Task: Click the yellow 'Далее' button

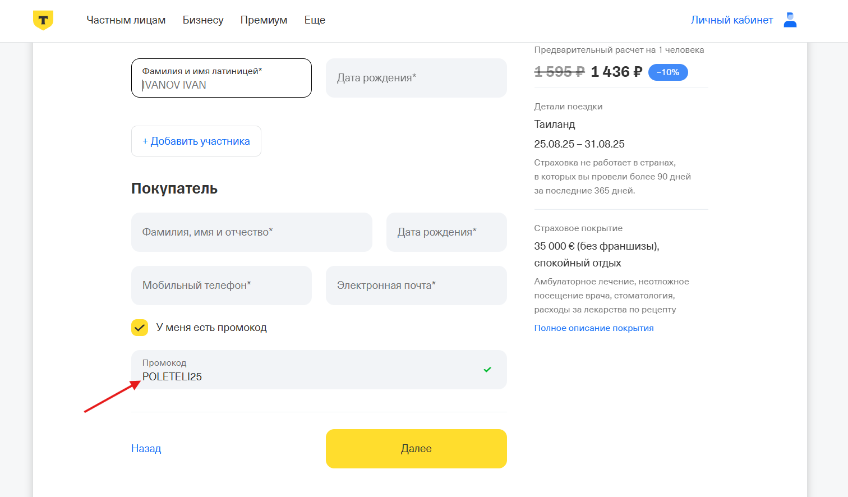Action: pos(416,449)
